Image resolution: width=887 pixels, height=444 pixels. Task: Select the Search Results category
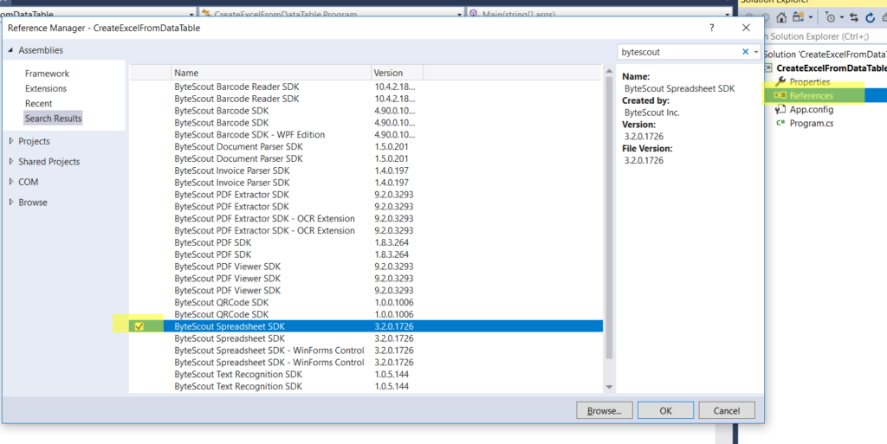[53, 118]
